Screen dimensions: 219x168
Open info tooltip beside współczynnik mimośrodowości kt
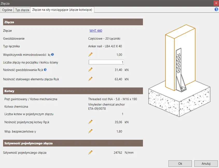[53, 54]
